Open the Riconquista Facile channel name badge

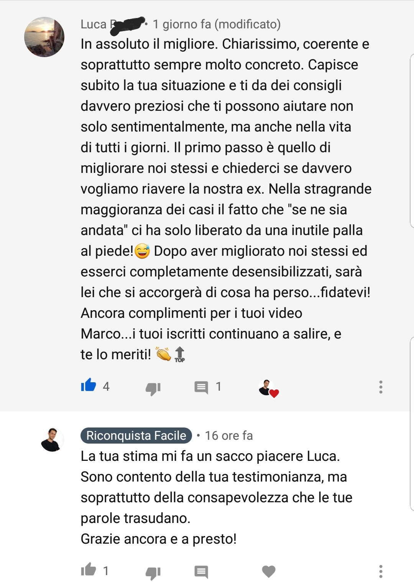pyautogui.click(x=136, y=436)
